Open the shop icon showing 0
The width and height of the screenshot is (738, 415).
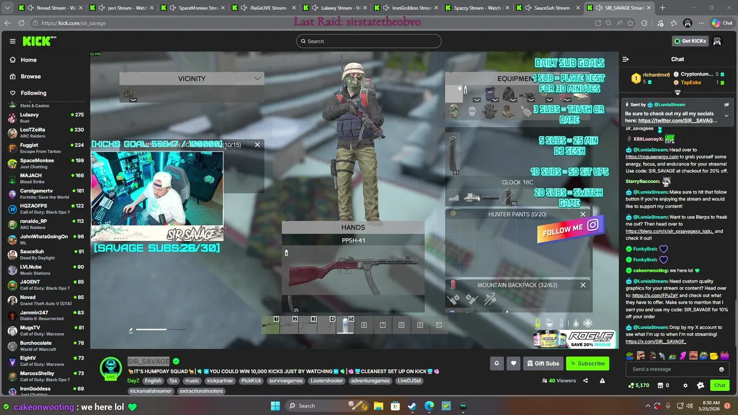tap(662, 386)
